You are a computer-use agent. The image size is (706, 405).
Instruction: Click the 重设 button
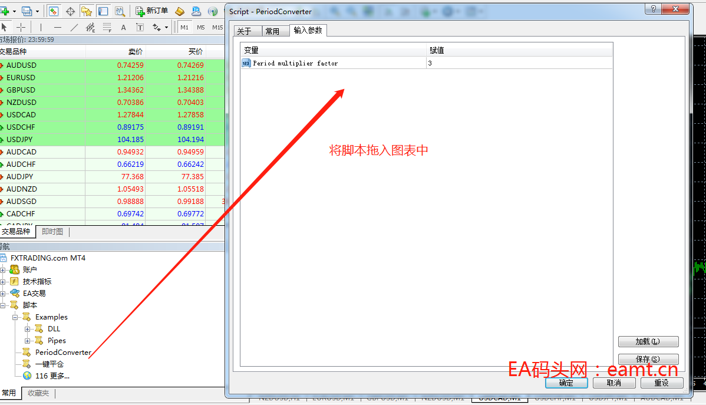point(662,383)
